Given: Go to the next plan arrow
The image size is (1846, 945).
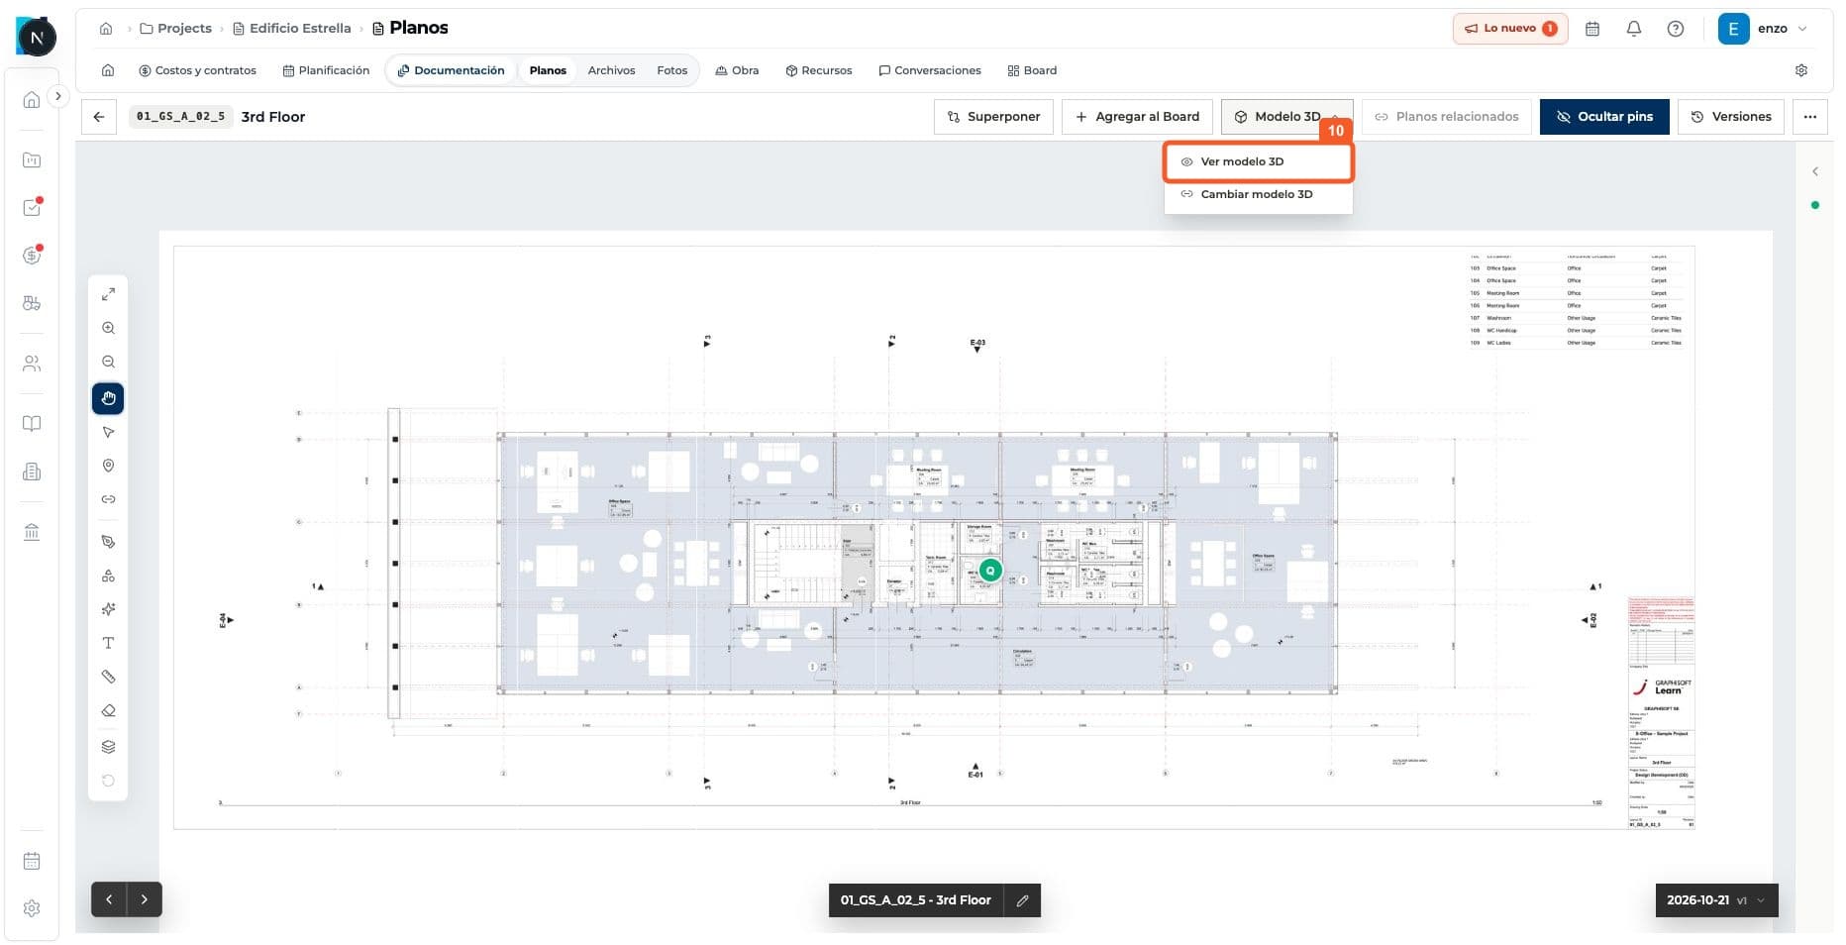Looking at the screenshot, I should coord(145,899).
